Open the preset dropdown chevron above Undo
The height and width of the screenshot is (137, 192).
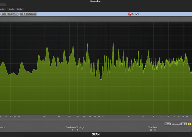click(x=4, y=5)
